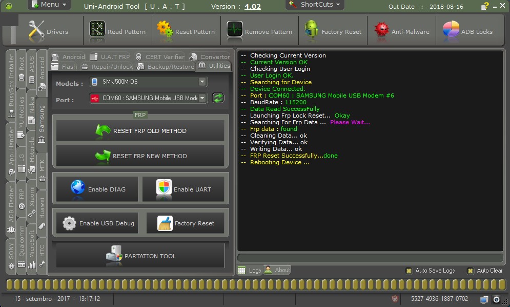Image resolution: width=510 pixels, height=307 pixels.
Task: Open the ADB Flasher side tab
Action: (x=11, y=209)
